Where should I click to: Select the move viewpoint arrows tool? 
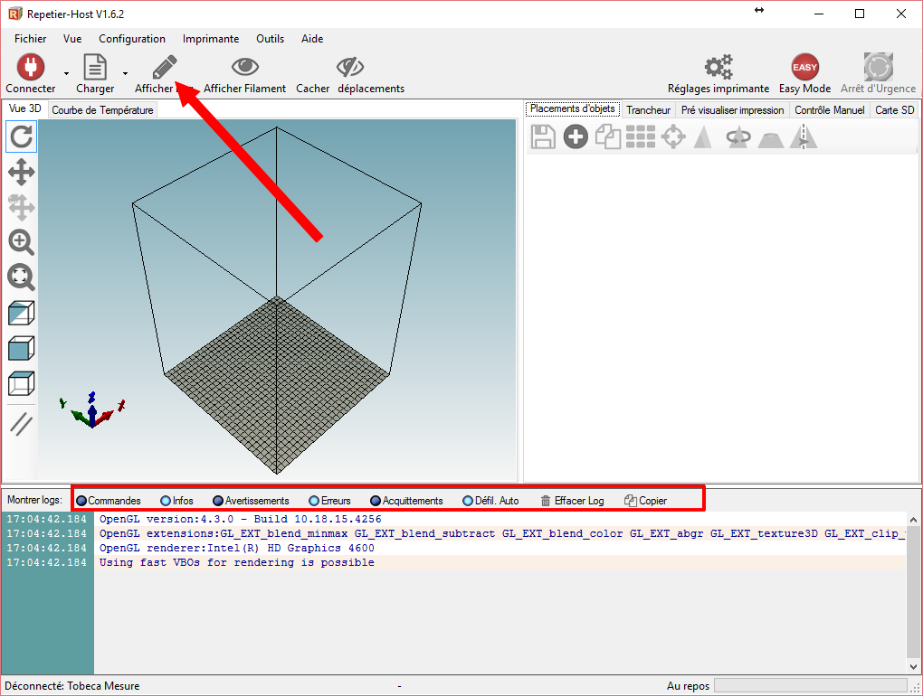tap(21, 172)
